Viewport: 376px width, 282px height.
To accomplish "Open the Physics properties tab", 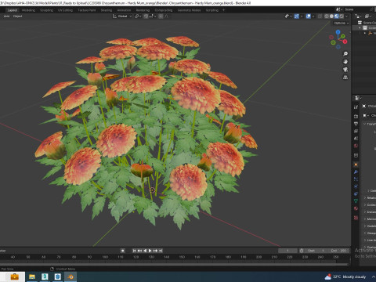I will click(356, 186).
